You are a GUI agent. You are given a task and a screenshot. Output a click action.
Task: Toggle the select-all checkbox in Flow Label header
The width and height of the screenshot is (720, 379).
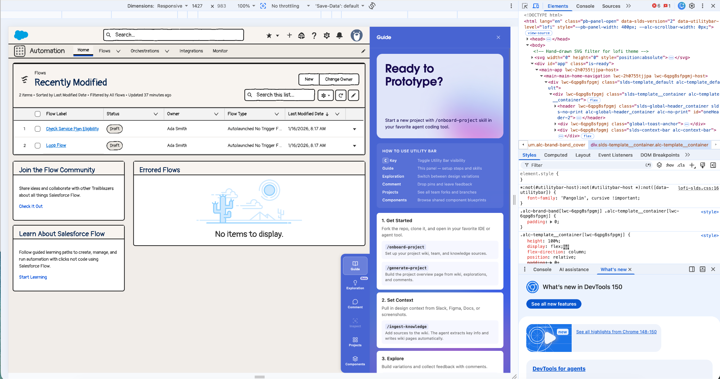38,114
